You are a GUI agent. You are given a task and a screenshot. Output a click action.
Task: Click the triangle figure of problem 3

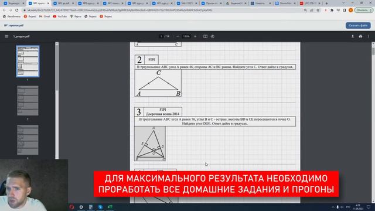tap(150, 144)
